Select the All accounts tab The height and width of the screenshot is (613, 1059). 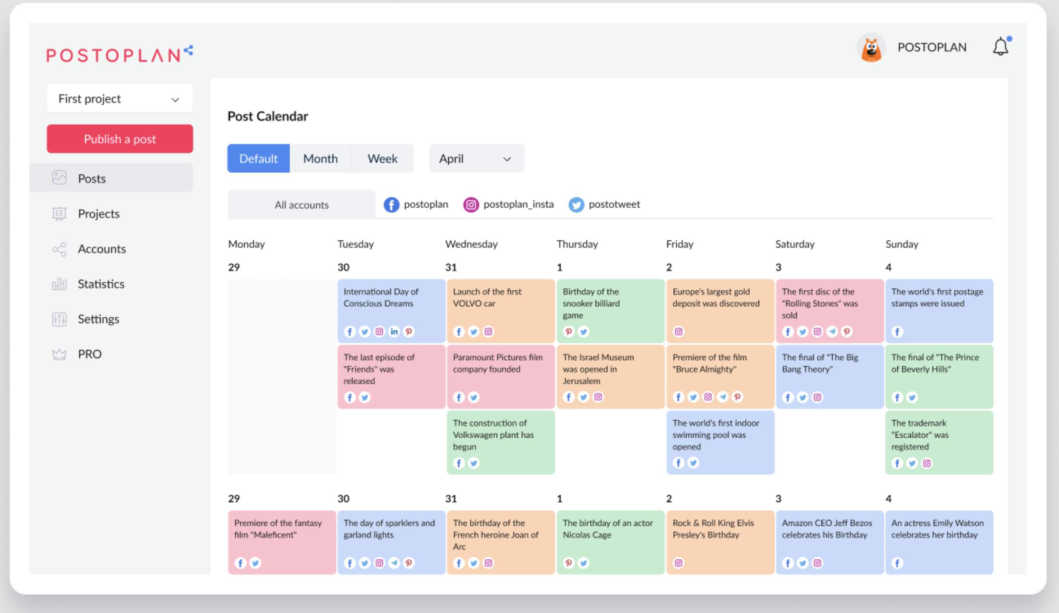click(x=302, y=205)
